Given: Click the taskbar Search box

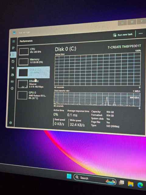Looking at the screenshot, I should coord(95,179).
